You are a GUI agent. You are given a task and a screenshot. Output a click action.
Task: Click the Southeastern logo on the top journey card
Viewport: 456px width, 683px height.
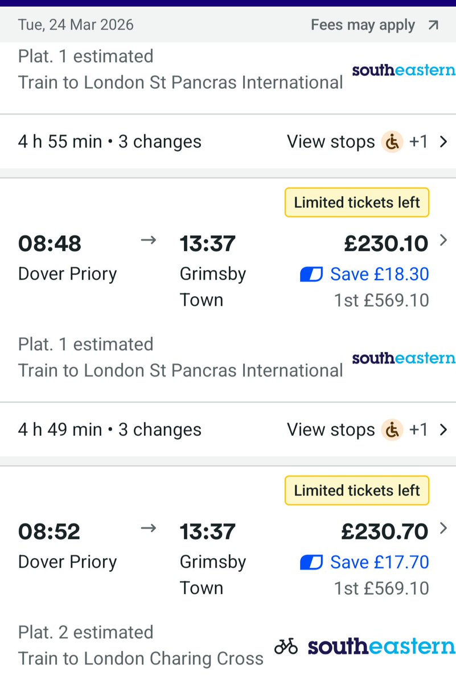[x=404, y=71]
